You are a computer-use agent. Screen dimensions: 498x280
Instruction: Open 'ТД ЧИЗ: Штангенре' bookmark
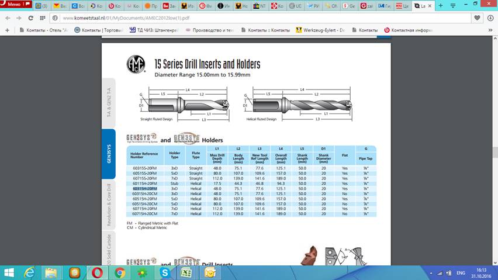154,30
